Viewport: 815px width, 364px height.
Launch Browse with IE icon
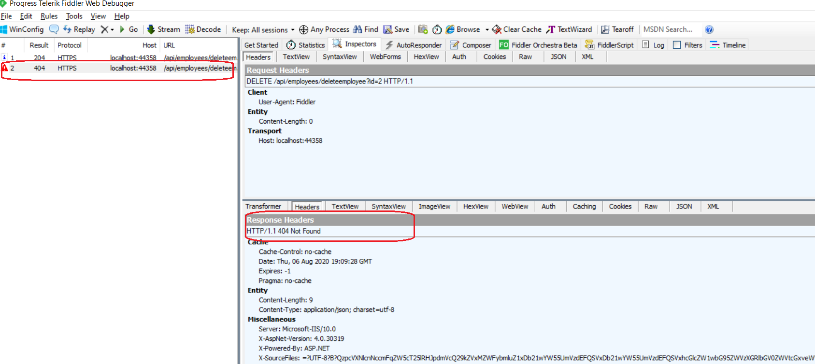point(463,29)
